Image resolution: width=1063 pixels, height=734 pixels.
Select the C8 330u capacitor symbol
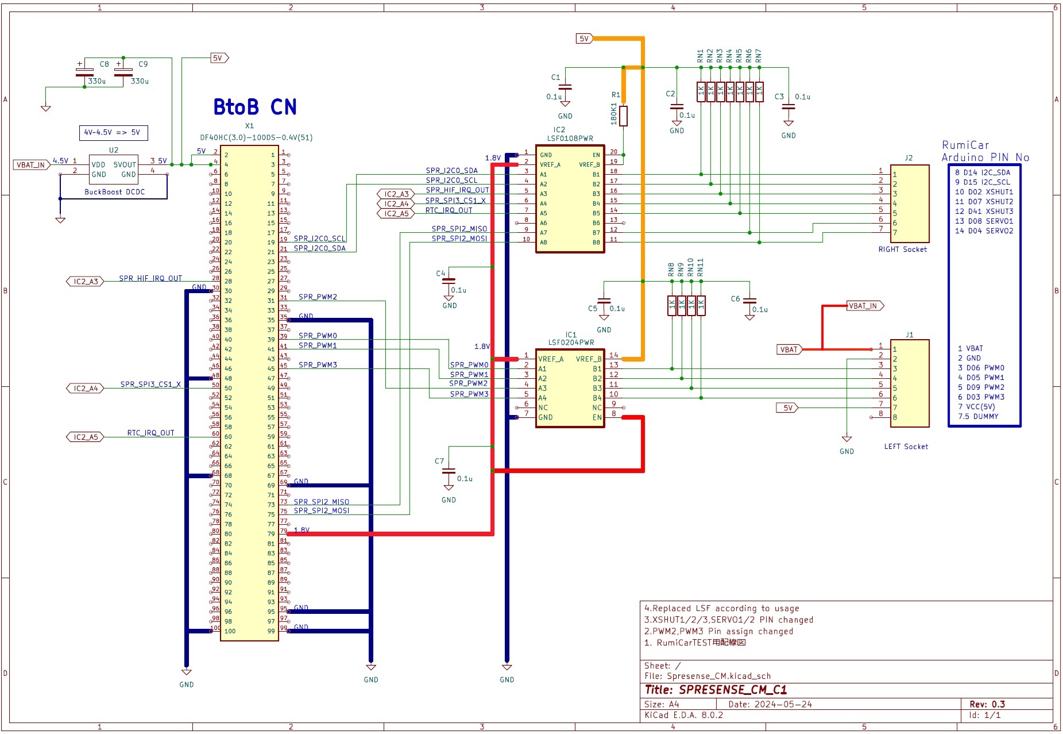coord(84,71)
